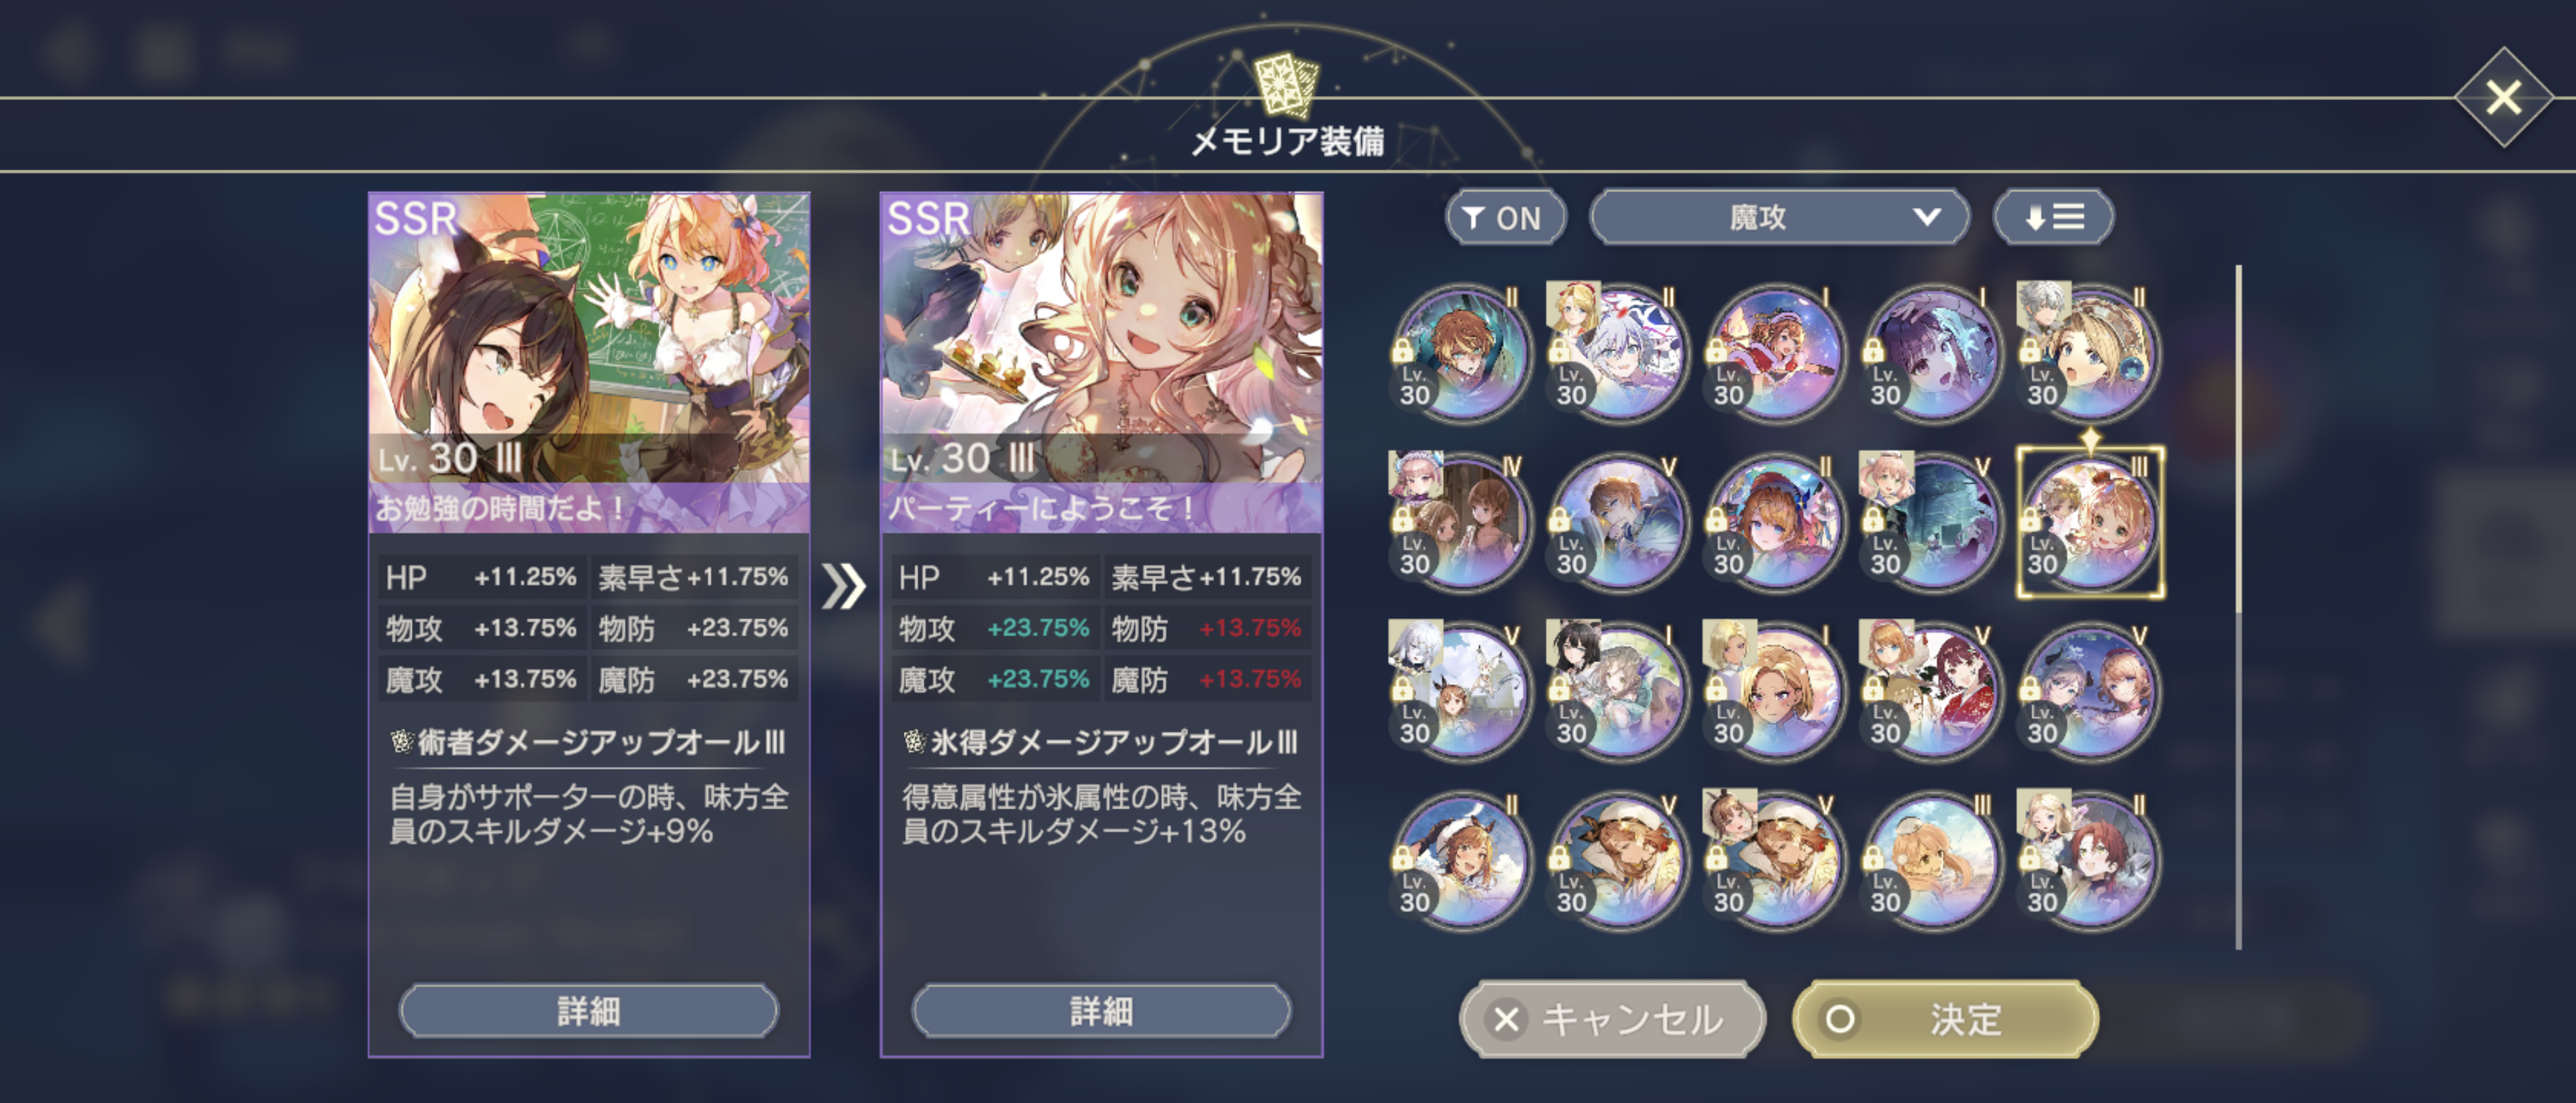The width and height of the screenshot is (2576, 1103).
Task: Open 詳細 for パーティーにようこそ! card
Action: coord(1101,1011)
